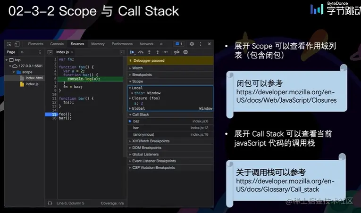This screenshot has height=213, width=361.
Task: Open the DevTools kebab menu
Action: 200,44
